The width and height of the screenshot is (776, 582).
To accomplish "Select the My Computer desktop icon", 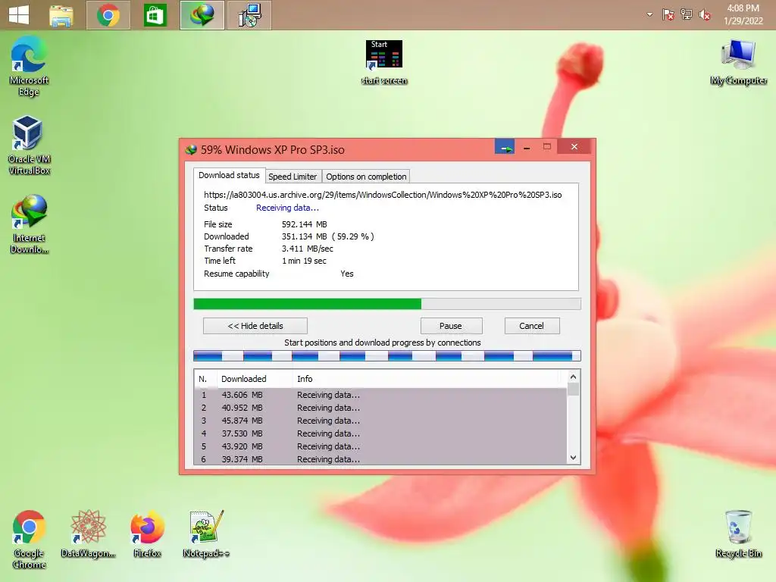I will (x=738, y=62).
